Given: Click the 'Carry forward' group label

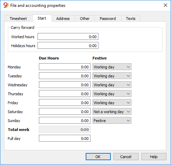Looking at the screenshot, I should (22, 27).
